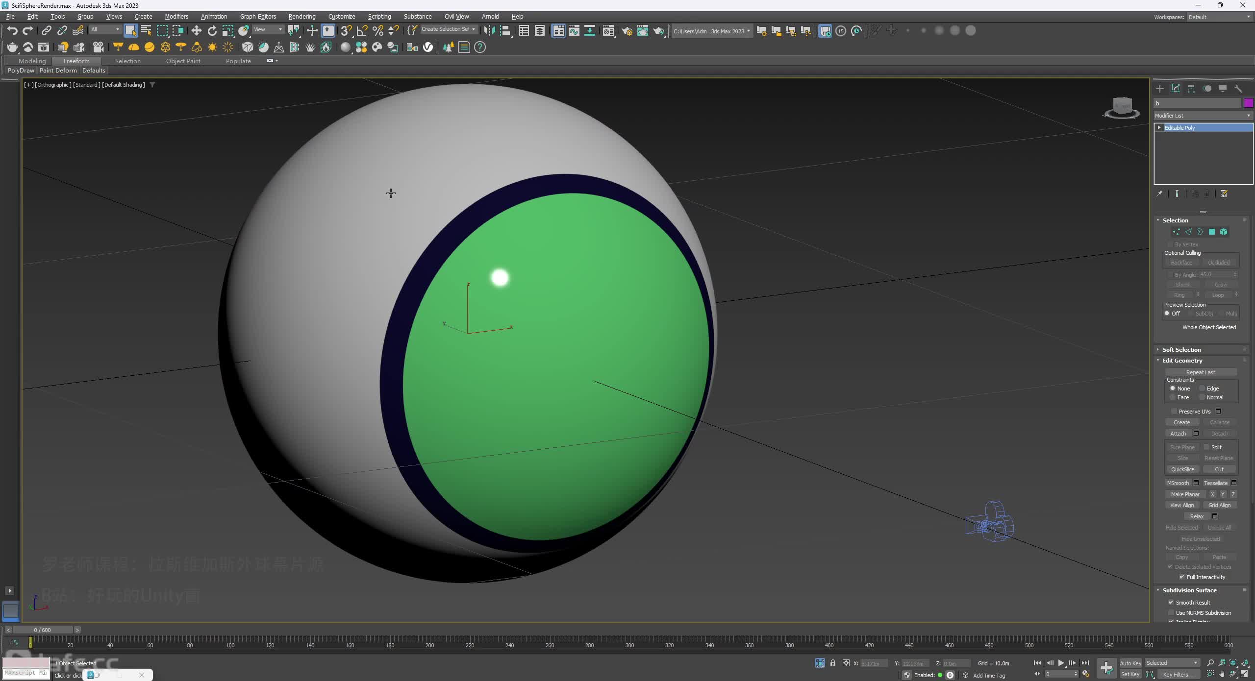This screenshot has width=1255, height=681.
Task: Open the Create Selection Set dropdown
Action: tap(449, 29)
